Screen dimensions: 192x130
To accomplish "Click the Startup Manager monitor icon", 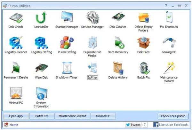I will pos(67,17).
